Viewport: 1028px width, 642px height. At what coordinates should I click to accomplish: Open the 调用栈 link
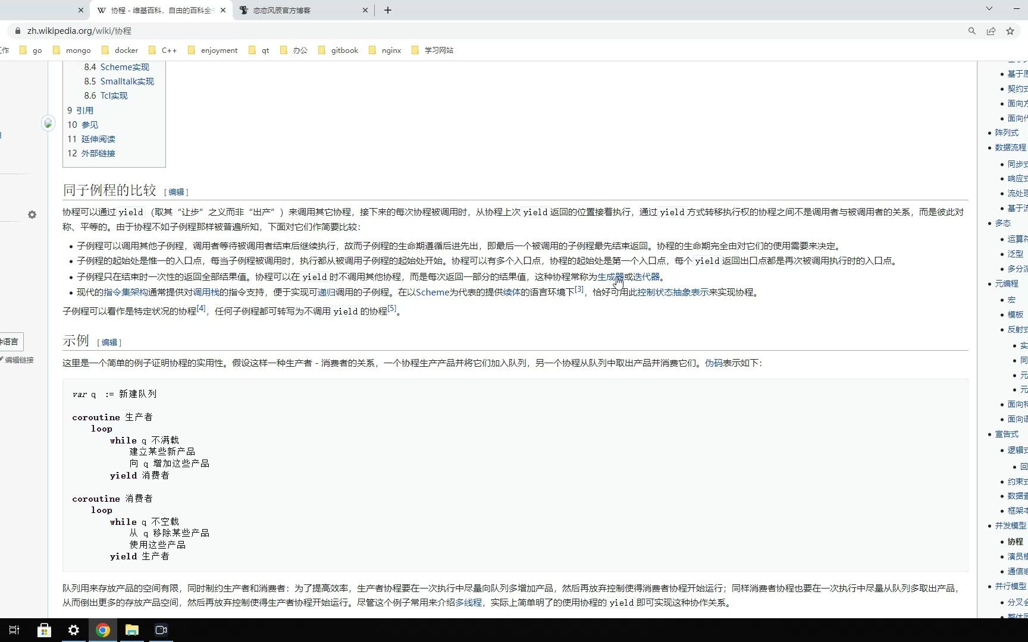pyautogui.click(x=206, y=292)
